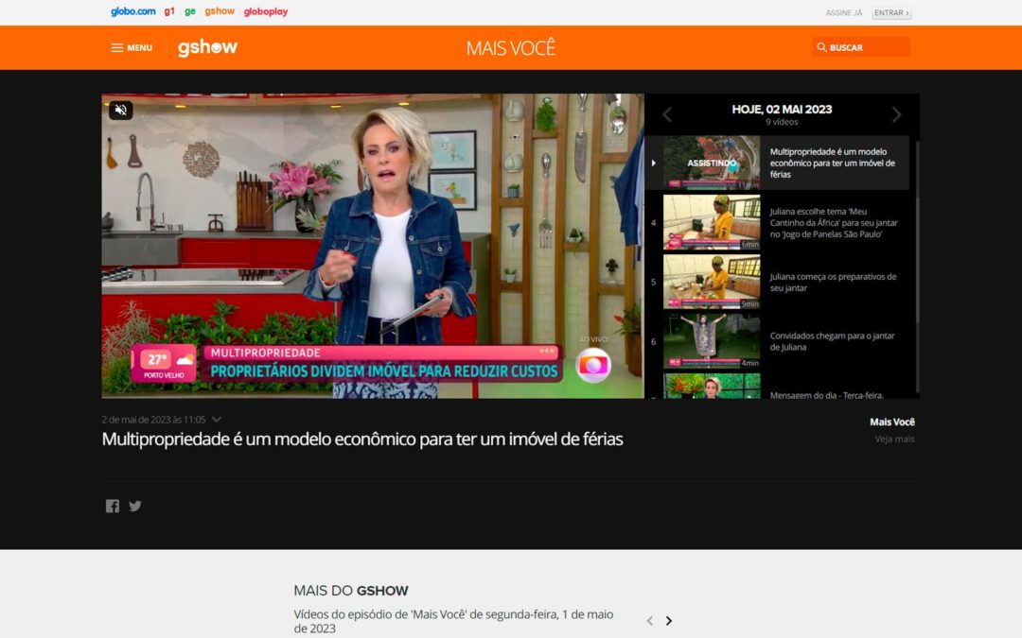
Task: Click playlist title 'Multipropriedade é um modelo econômico'
Action: coord(833,163)
